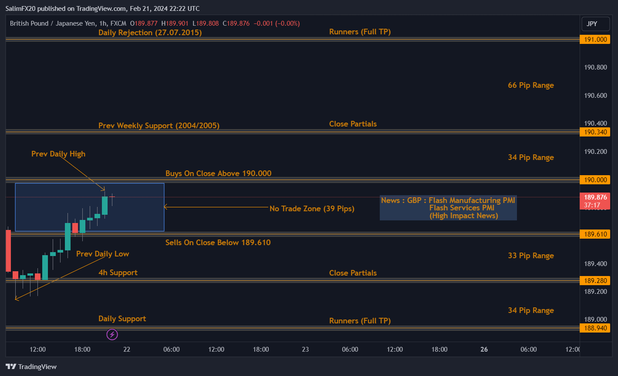Screen dimensions: 618x376
Task: Select the 191.000 price label
Action: point(595,40)
